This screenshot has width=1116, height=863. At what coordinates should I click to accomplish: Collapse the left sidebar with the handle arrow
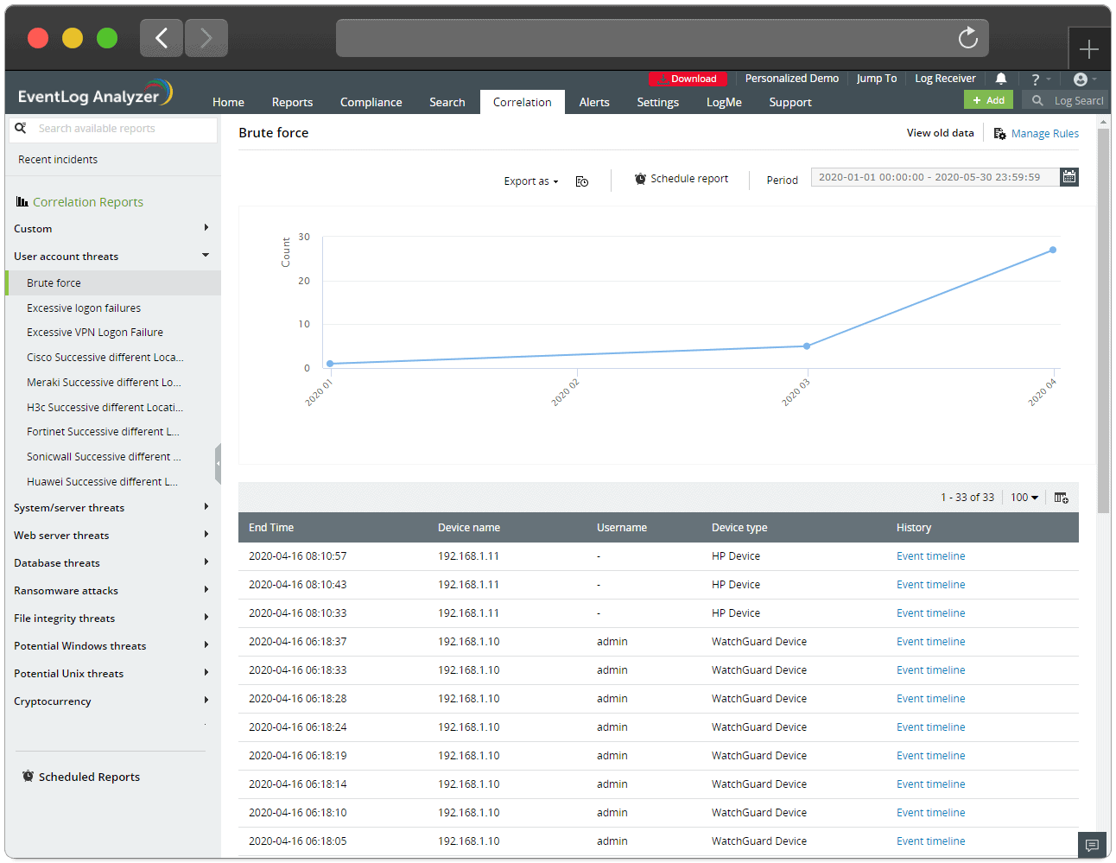(218, 464)
